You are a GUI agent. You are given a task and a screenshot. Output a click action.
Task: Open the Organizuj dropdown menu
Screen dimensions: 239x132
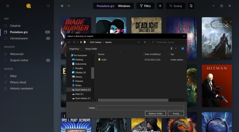(x=75, y=49)
